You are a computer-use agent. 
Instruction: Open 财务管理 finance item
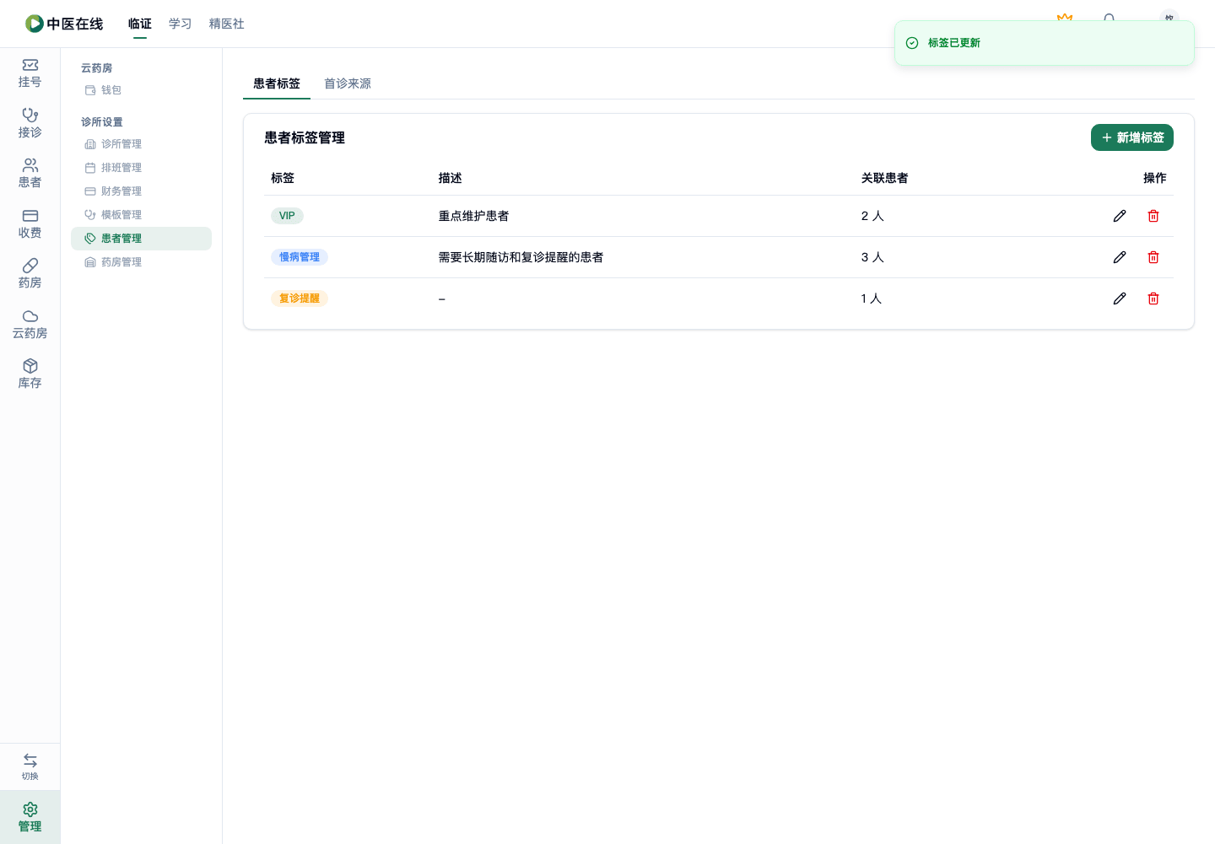click(141, 191)
